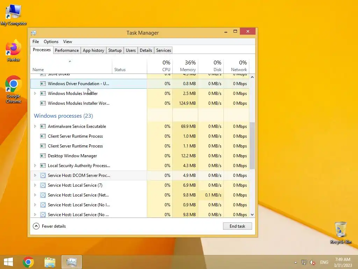The height and width of the screenshot is (269, 358).
Task: Select the Processes tab
Action: [42, 50]
